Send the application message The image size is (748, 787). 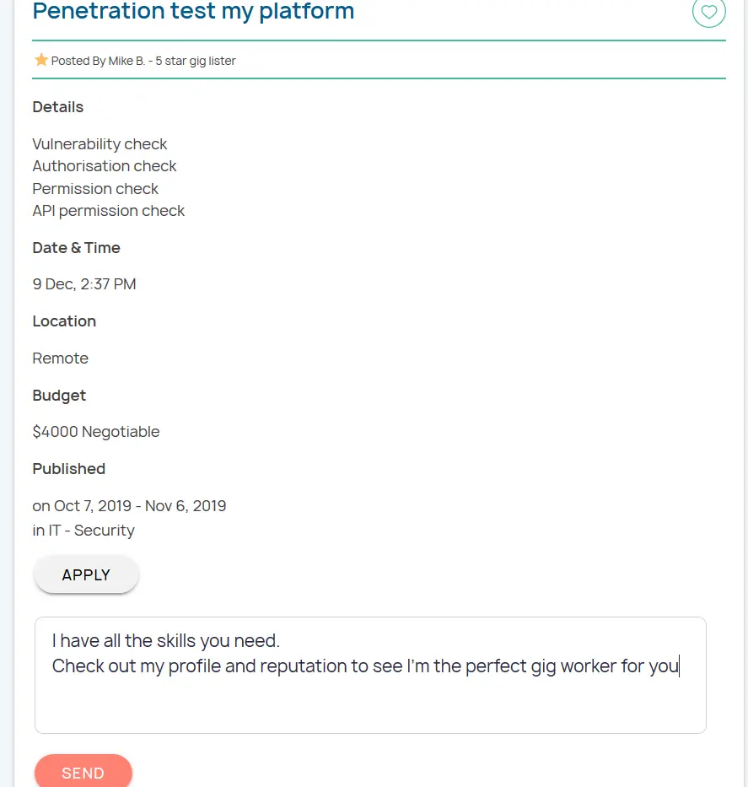pyautogui.click(x=83, y=773)
